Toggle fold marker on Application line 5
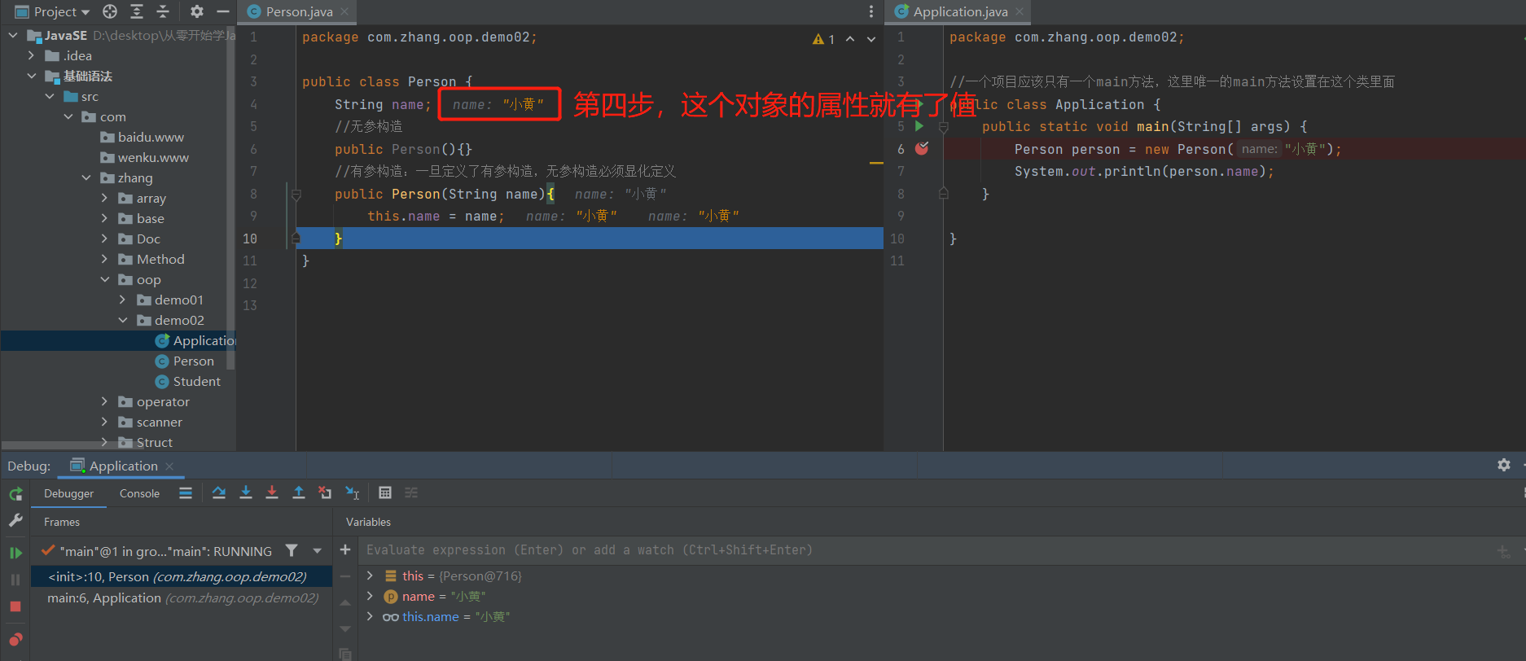1526x661 pixels. pos(944,127)
